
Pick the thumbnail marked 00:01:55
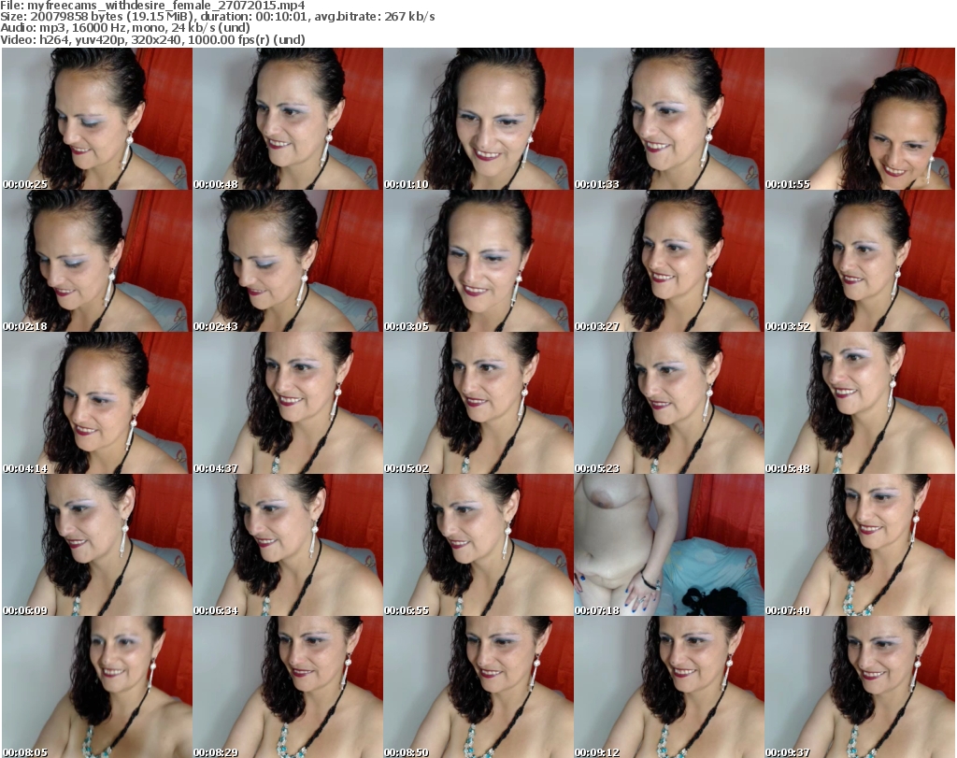(x=860, y=119)
